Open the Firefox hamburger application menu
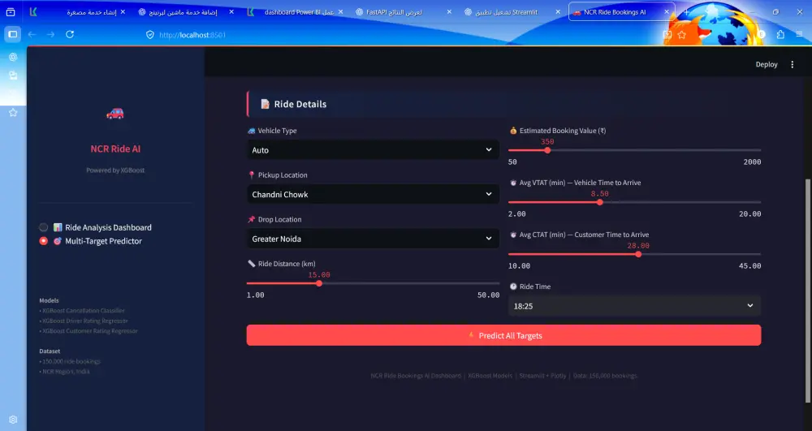This screenshot has height=431, width=812. tap(800, 35)
